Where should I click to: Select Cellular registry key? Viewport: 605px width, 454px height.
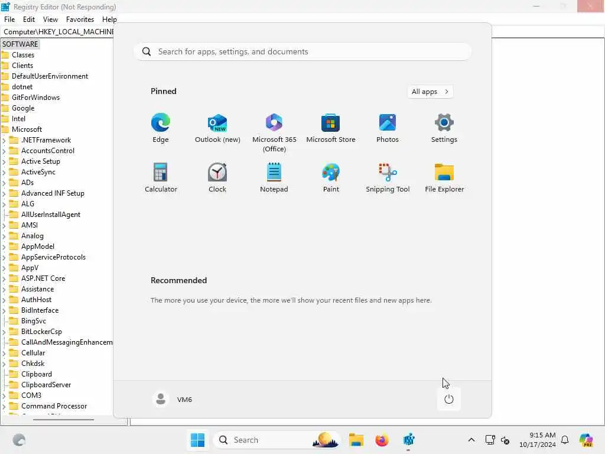[x=33, y=353]
